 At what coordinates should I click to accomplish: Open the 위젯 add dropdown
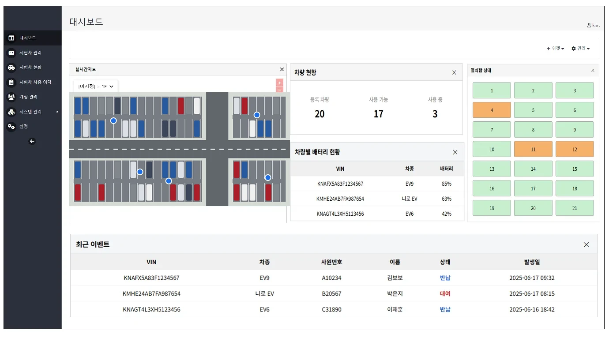pos(555,49)
